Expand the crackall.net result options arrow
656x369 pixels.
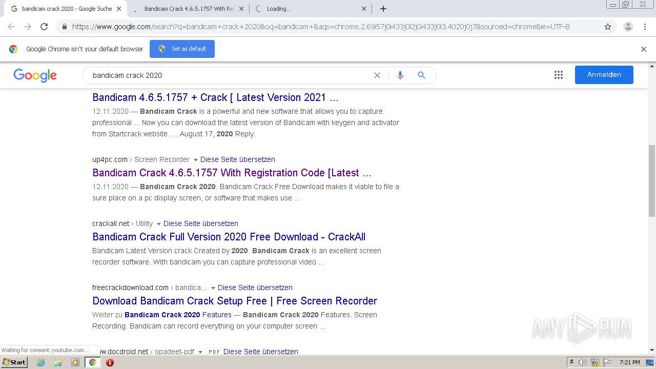click(x=158, y=224)
